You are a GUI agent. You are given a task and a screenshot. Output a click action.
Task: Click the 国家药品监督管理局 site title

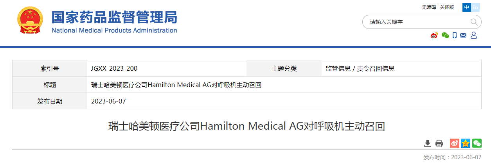coord(114,17)
